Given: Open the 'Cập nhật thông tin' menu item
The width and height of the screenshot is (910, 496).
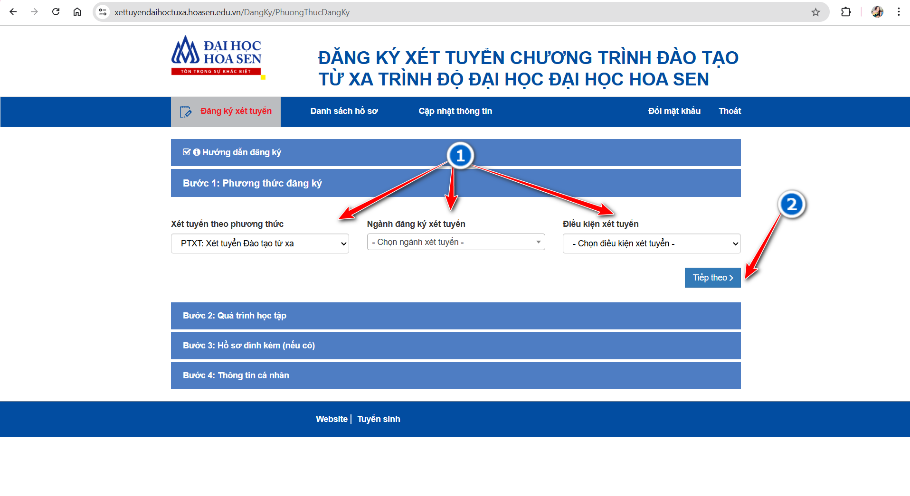Looking at the screenshot, I should click(x=455, y=111).
